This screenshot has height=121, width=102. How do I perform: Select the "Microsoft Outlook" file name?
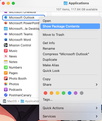pos(22,18)
